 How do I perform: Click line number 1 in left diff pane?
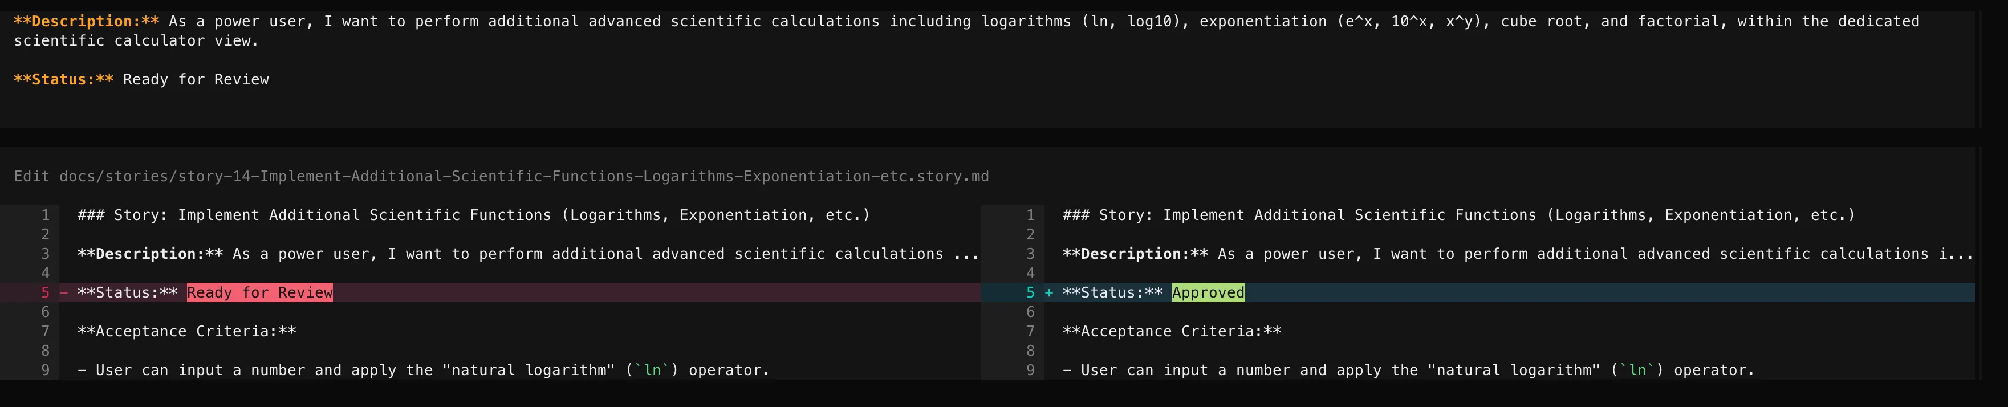click(45, 215)
